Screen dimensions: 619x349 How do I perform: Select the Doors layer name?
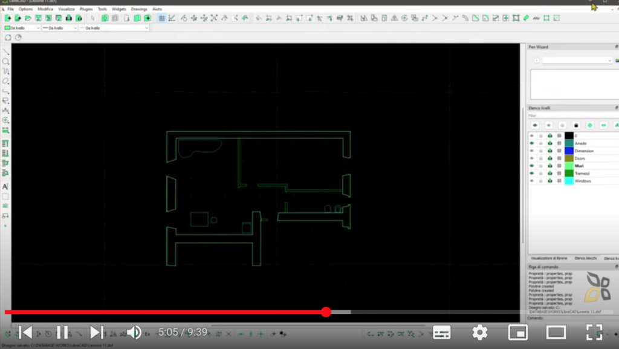(x=580, y=158)
